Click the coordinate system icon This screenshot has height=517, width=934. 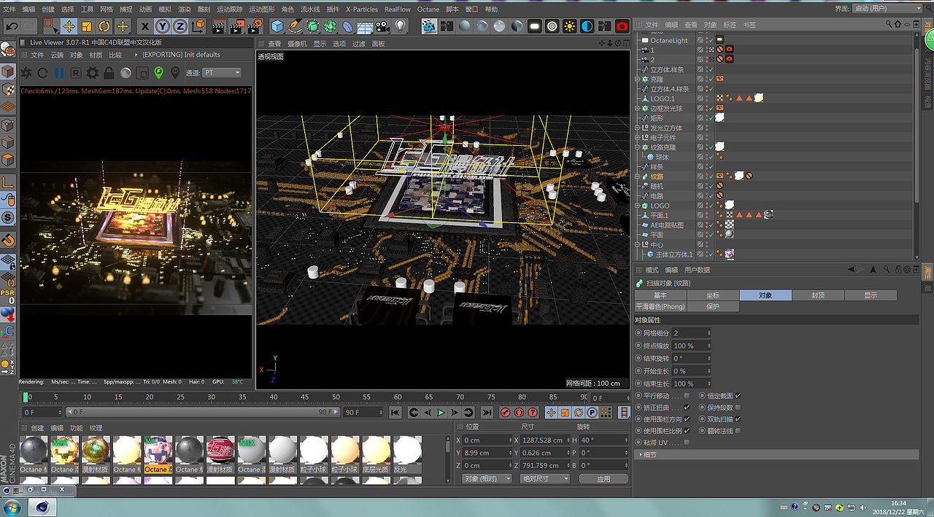198,26
